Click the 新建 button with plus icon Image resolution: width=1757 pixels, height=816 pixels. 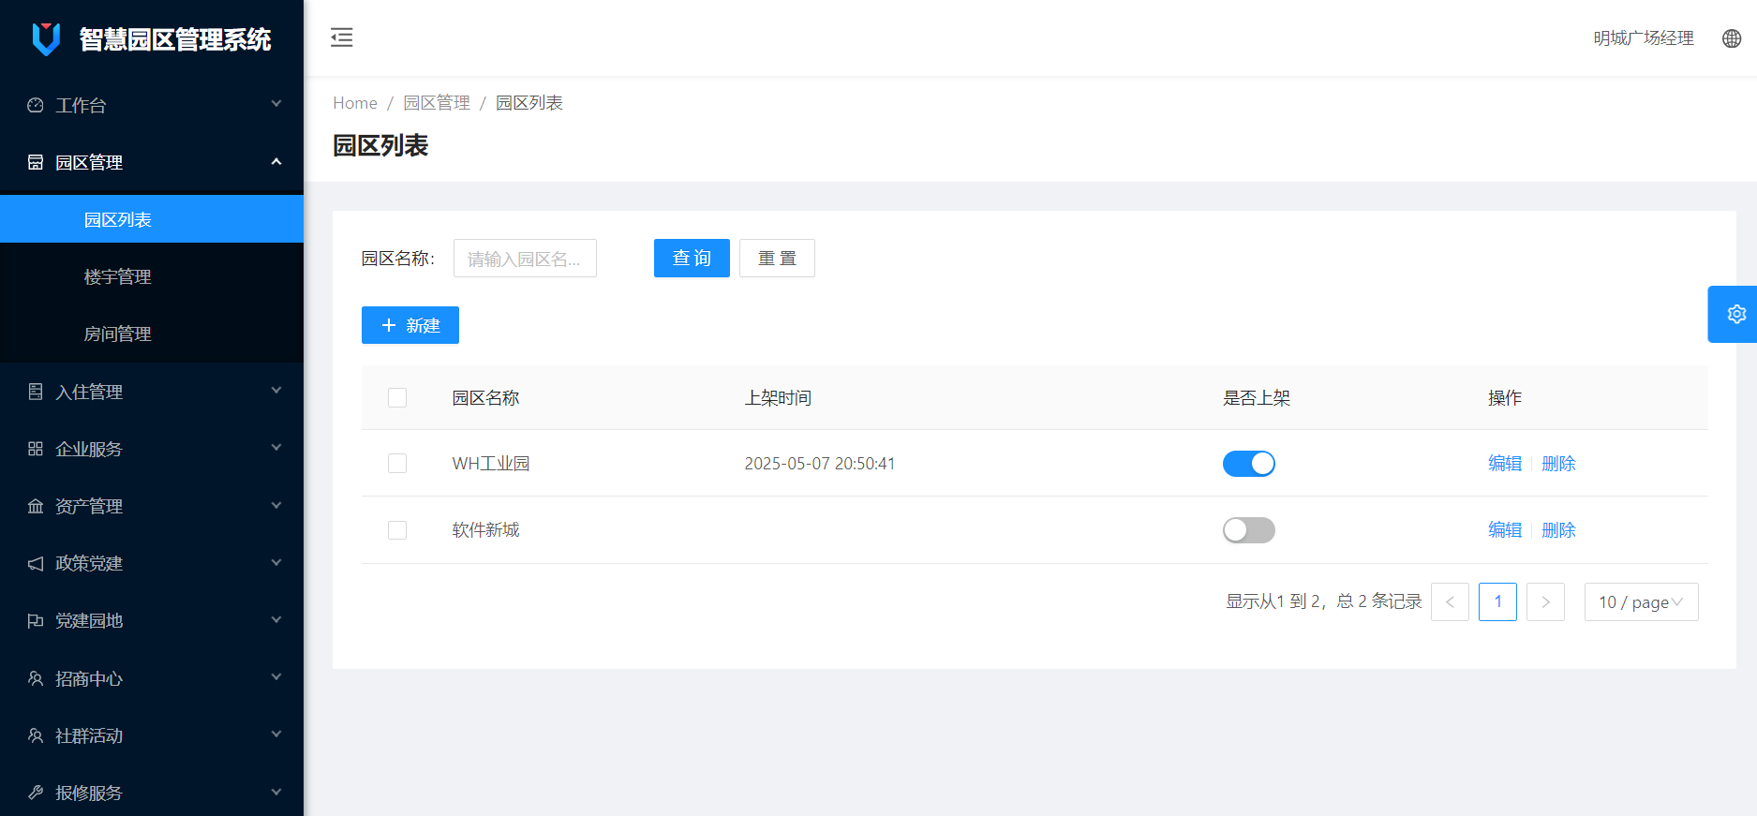click(410, 325)
